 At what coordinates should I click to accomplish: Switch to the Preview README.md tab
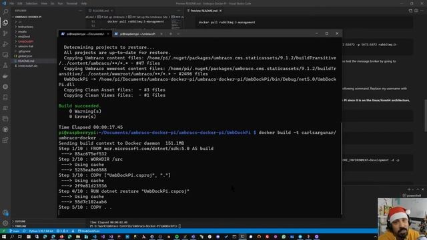[x=203, y=11]
